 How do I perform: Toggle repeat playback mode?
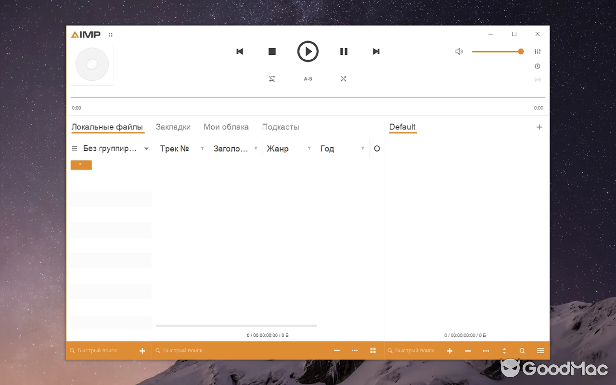pos(272,78)
